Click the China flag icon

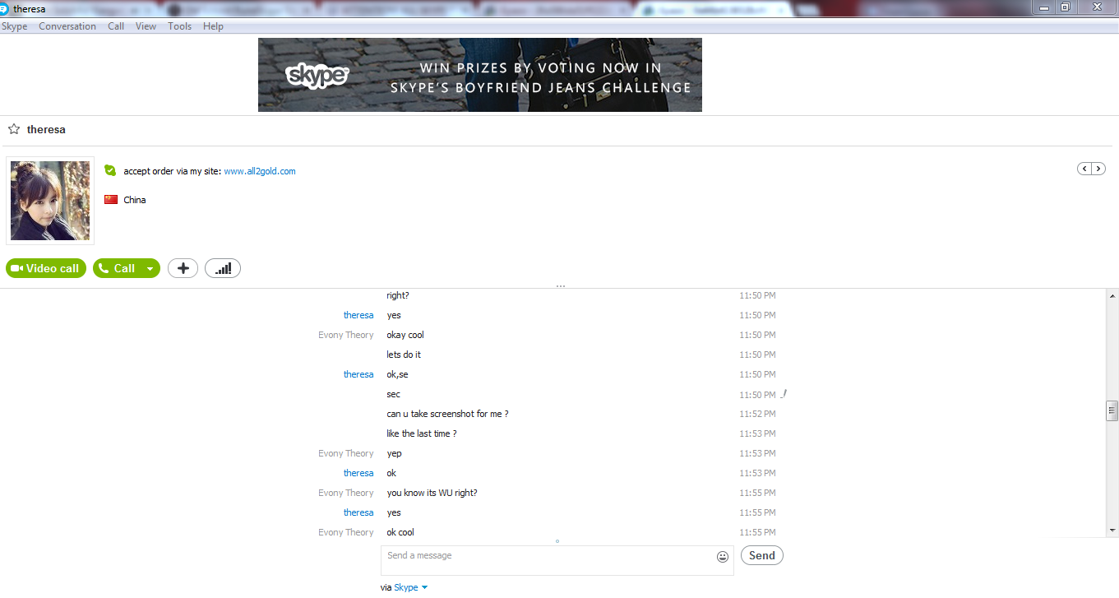pyautogui.click(x=111, y=200)
